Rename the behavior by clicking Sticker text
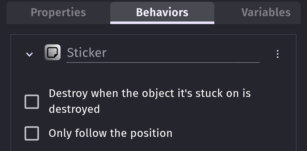Screen dimensions: 307x151 (x=87, y=53)
